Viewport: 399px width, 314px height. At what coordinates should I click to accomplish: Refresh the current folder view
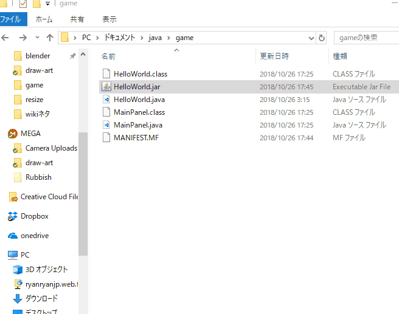coord(321,38)
